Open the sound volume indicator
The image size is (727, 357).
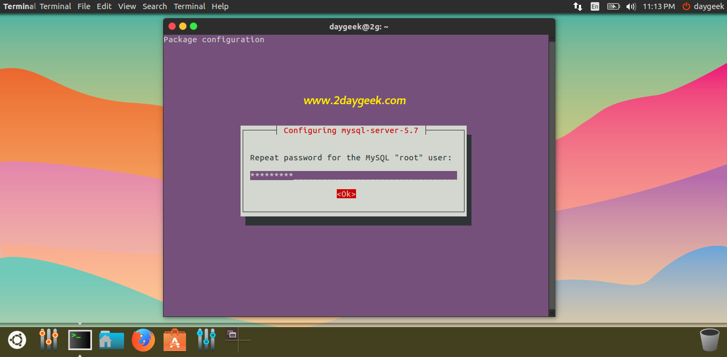point(631,6)
